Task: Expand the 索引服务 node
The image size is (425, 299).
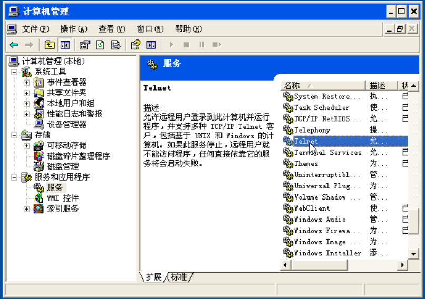Action: click(26, 209)
